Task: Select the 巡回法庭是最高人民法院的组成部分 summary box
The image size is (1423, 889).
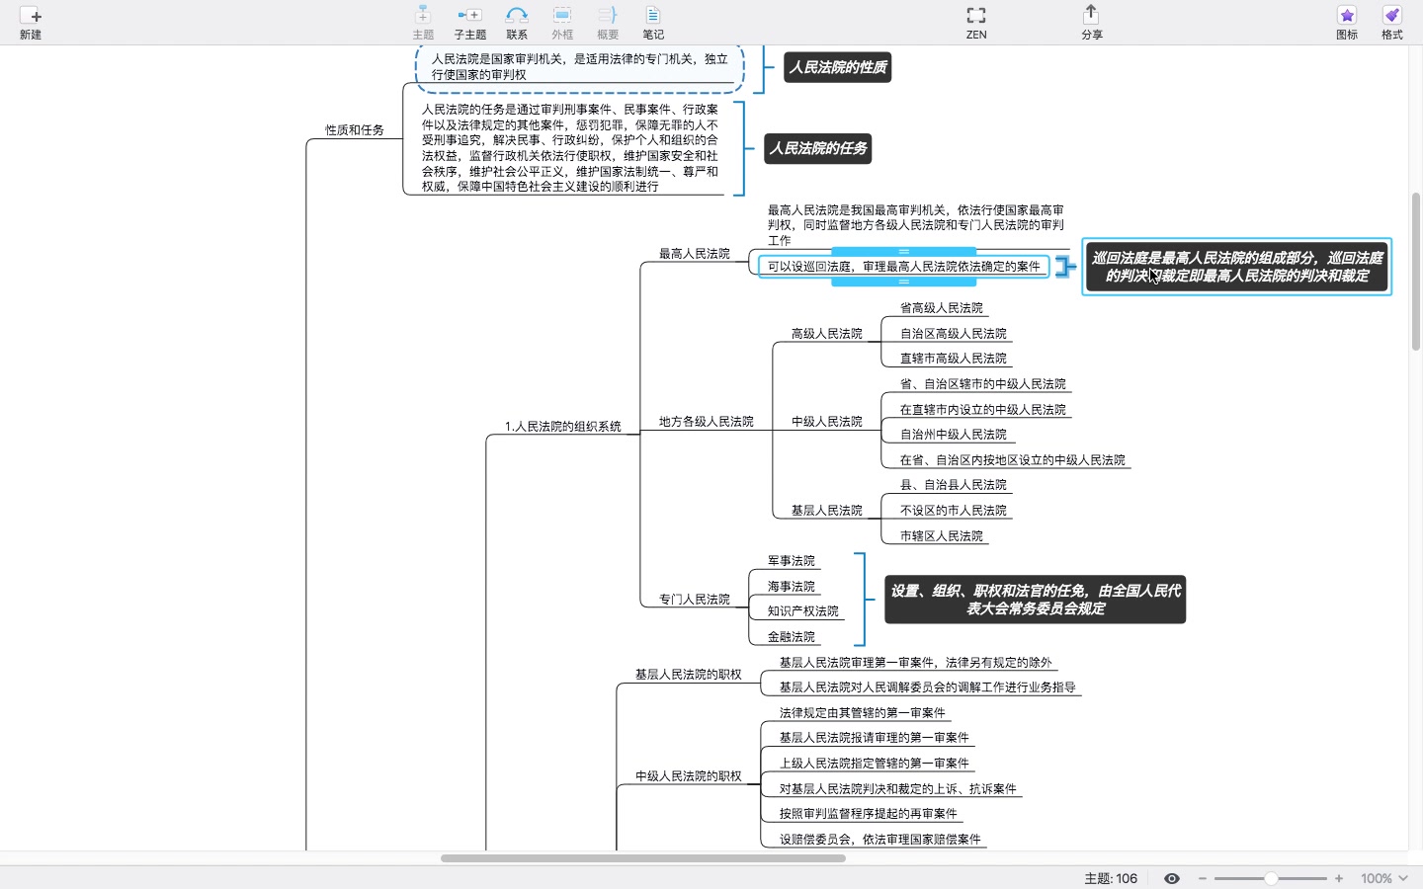Action: [1237, 267]
